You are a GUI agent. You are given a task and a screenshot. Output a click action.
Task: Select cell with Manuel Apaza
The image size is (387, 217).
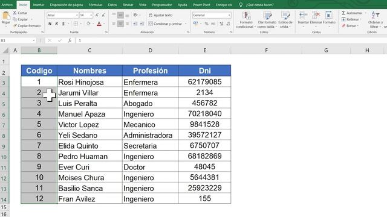89,114
